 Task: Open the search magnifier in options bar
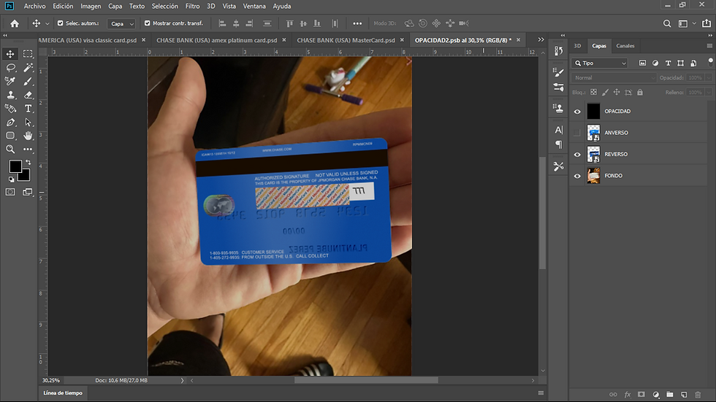pos(667,23)
